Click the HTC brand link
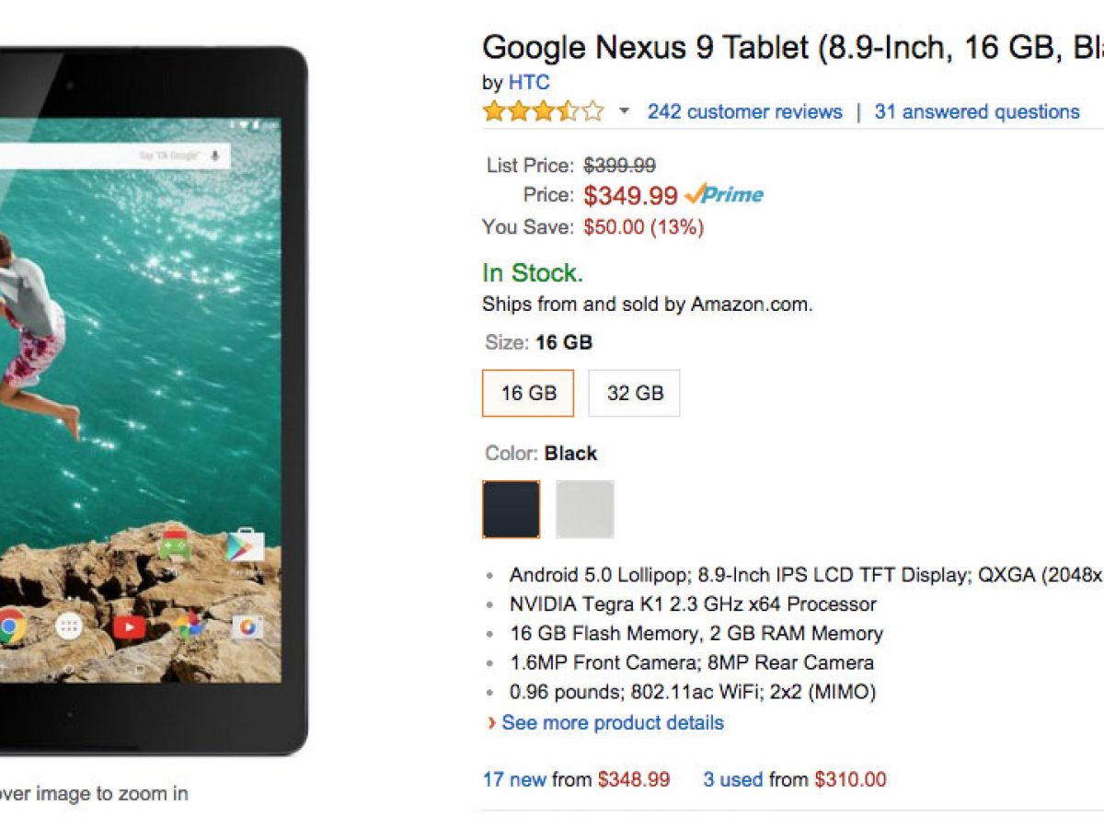This screenshot has width=1104, height=828. pos(529,83)
